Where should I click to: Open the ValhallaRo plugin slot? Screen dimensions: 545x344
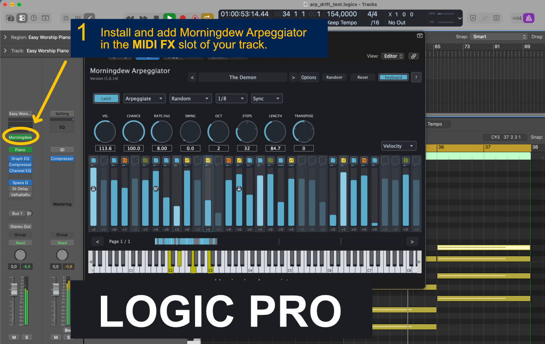click(x=20, y=195)
